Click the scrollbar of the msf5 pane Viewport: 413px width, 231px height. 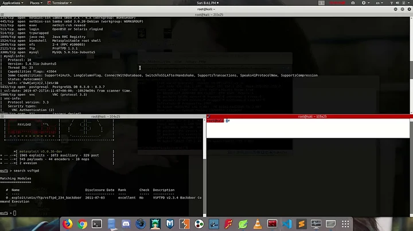[205, 168]
